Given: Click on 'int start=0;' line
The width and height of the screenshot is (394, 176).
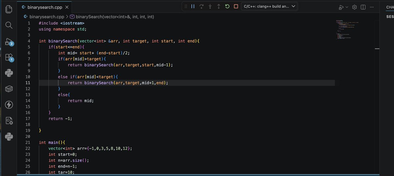Looking at the screenshot, I should pyautogui.click(x=63, y=154).
